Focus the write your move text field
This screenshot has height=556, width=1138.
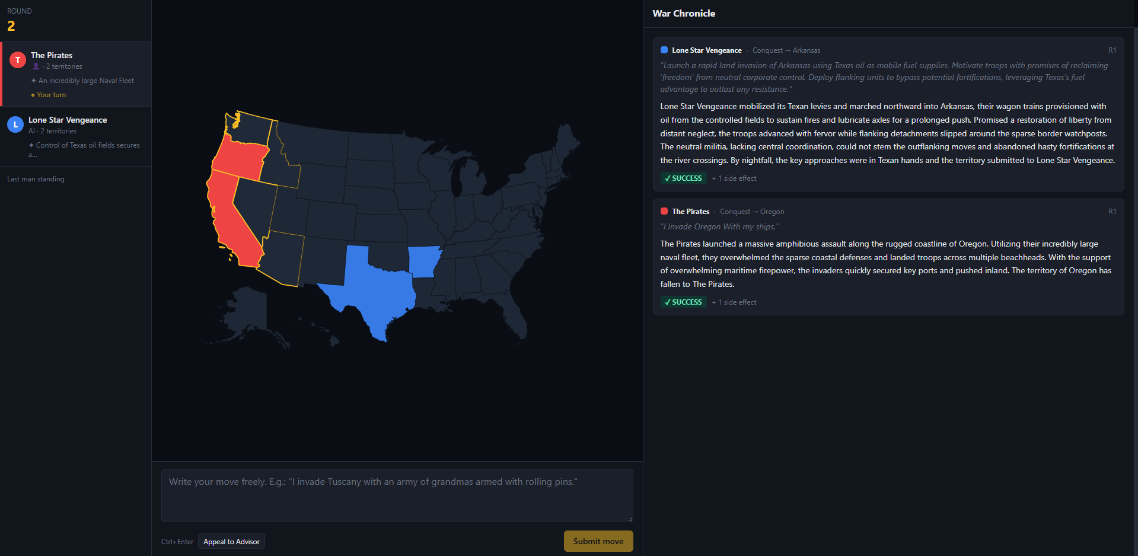coord(397,496)
